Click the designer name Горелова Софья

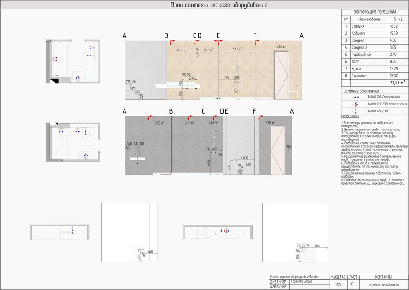coord(301,282)
